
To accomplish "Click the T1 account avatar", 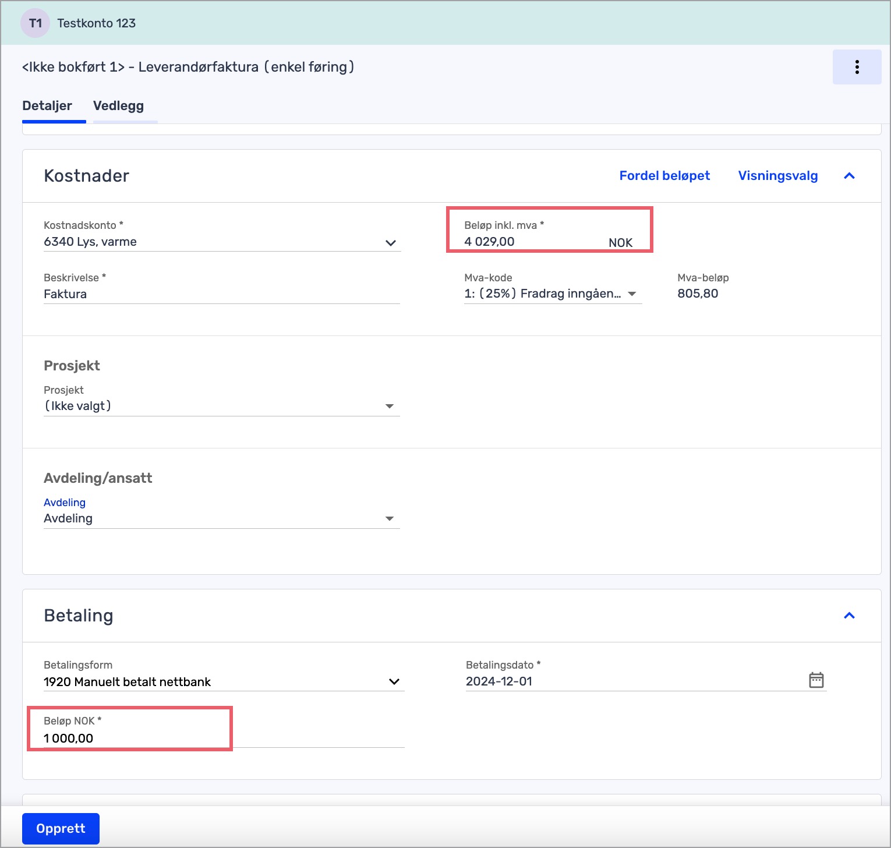I will pos(35,23).
